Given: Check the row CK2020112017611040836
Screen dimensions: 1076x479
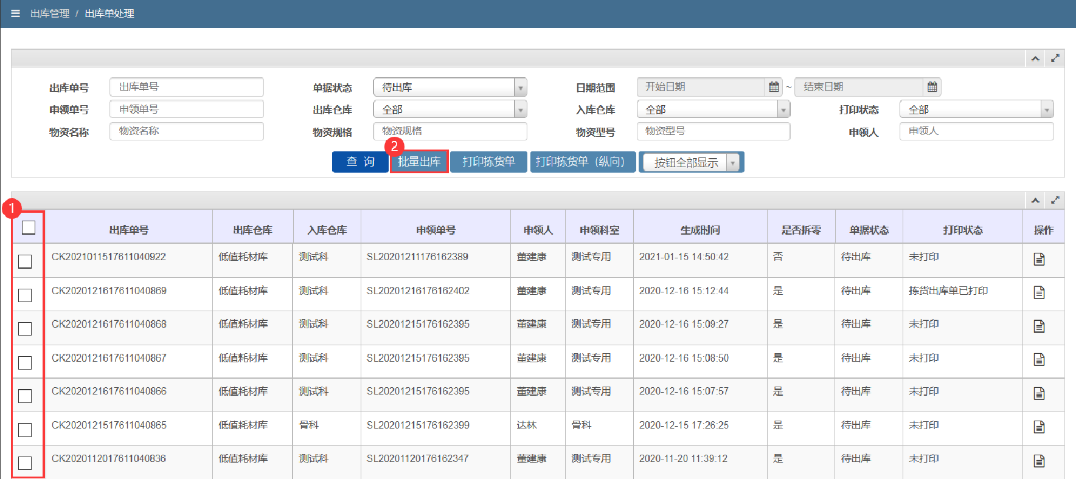Looking at the screenshot, I should tap(25, 463).
